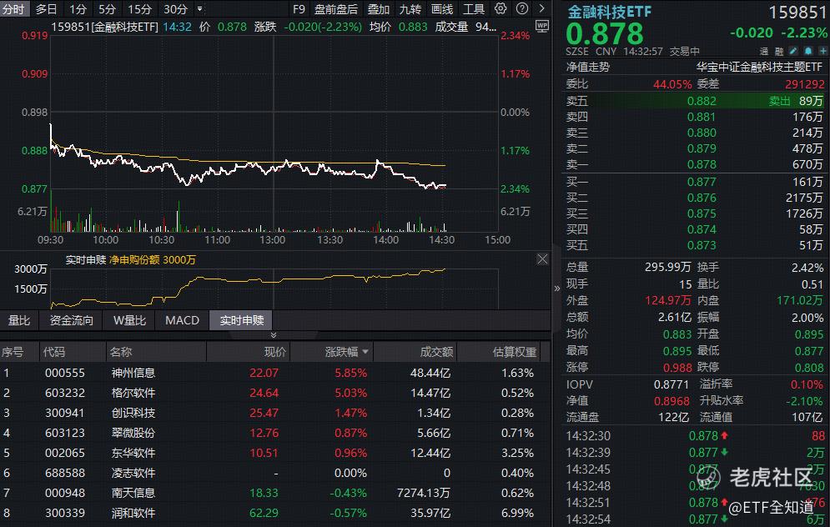
Task: Click 华宝中证金融科技主题ETF fund name
Action: (x=759, y=68)
